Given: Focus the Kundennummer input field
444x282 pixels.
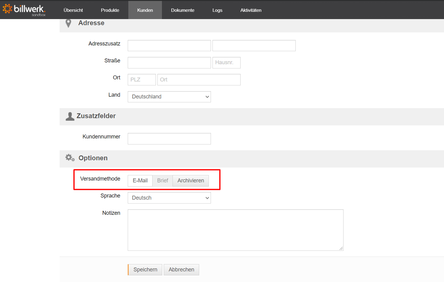Looking at the screenshot, I should coord(169,139).
